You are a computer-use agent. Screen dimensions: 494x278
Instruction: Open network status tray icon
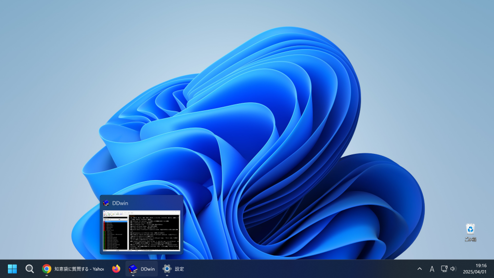point(444,269)
